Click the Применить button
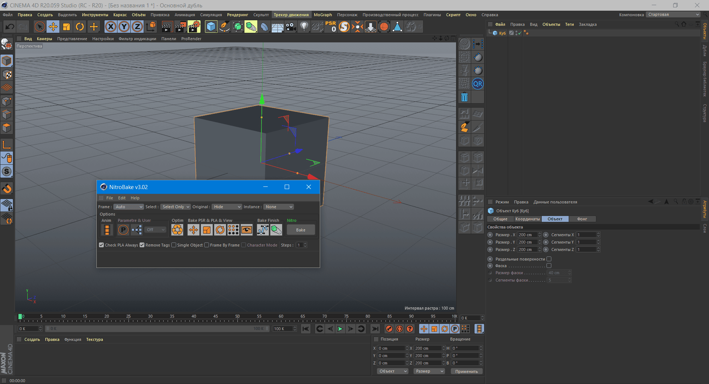Screen dimensions: 709x384 click(x=466, y=371)
